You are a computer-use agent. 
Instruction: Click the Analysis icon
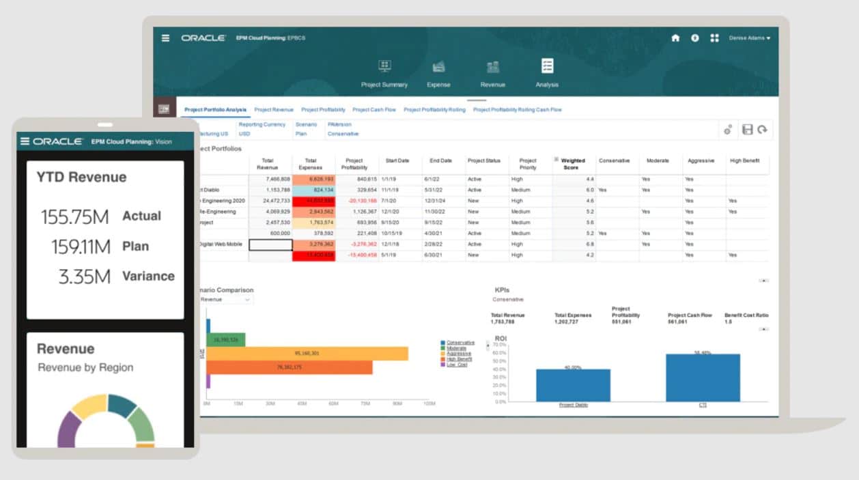pos(547,71)
